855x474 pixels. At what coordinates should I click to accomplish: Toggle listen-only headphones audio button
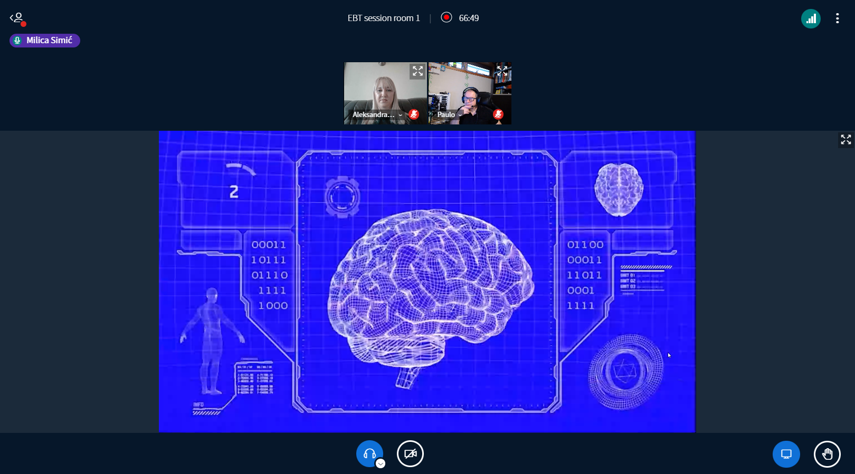coord(369,453)
